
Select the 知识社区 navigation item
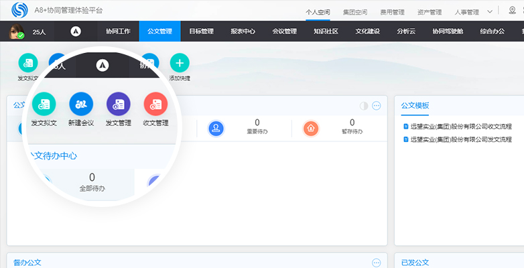tap(326, 31)
